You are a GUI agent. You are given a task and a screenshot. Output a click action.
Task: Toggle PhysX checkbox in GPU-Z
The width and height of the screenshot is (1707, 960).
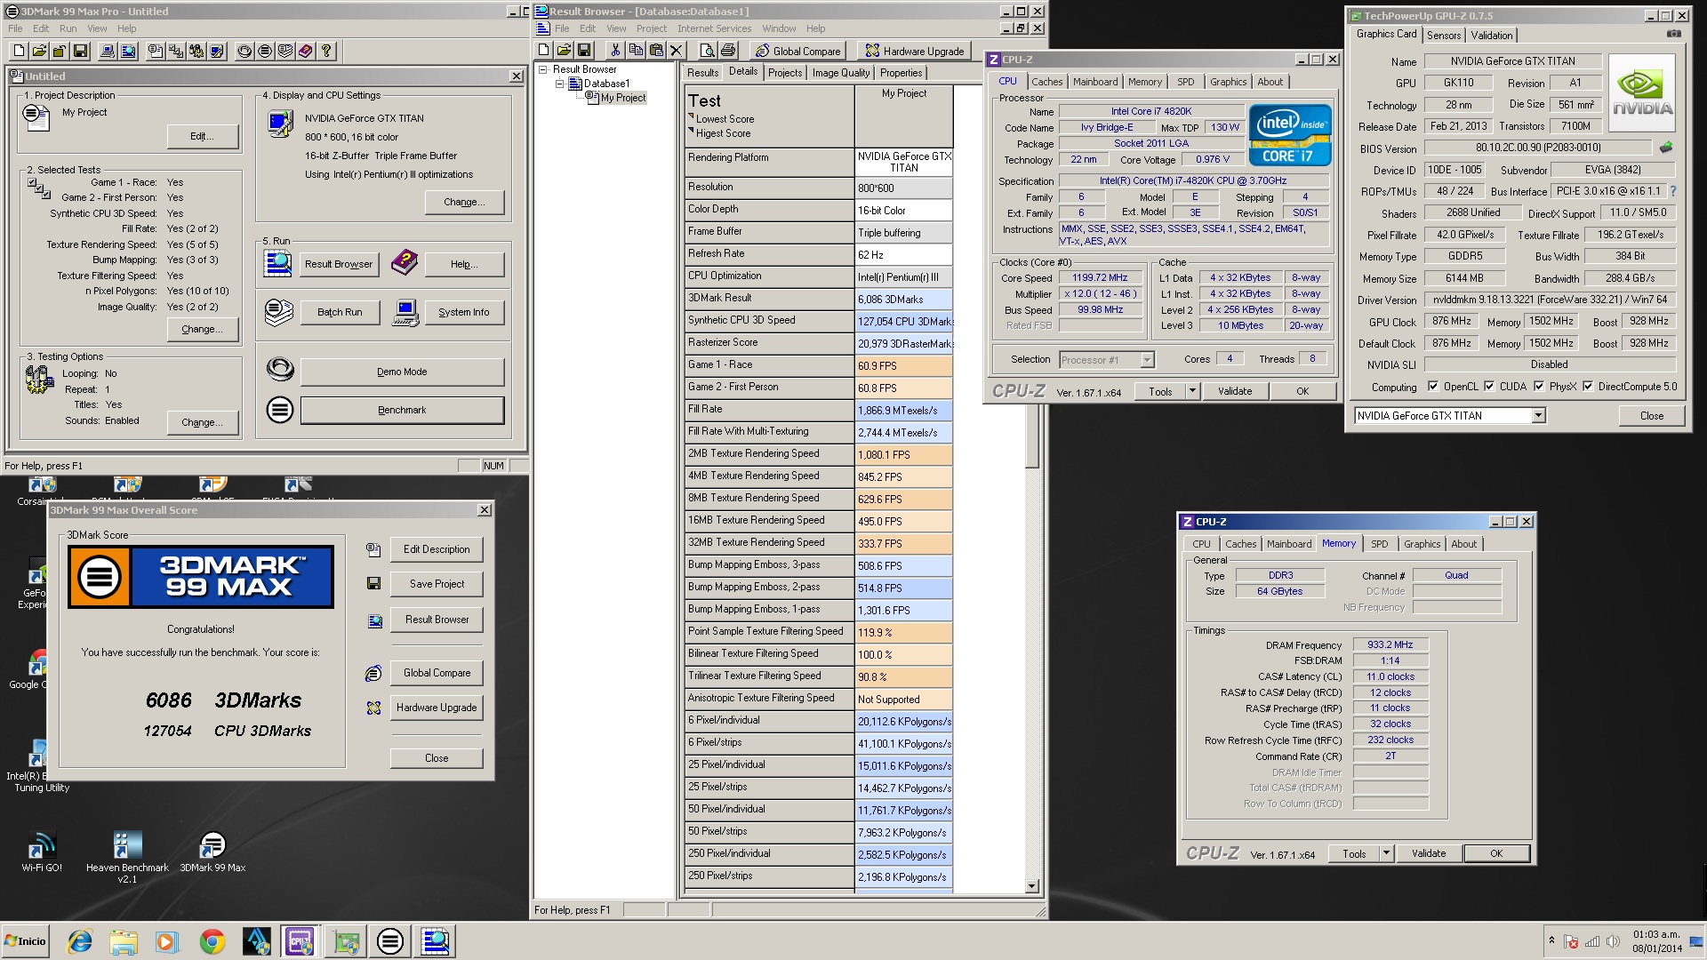[x=1538, y=386]
